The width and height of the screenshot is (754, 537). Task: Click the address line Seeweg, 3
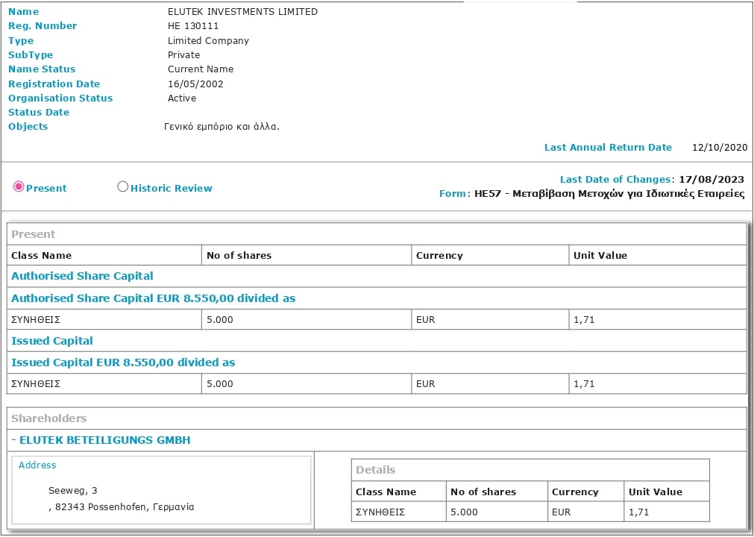tap(72, 491)
